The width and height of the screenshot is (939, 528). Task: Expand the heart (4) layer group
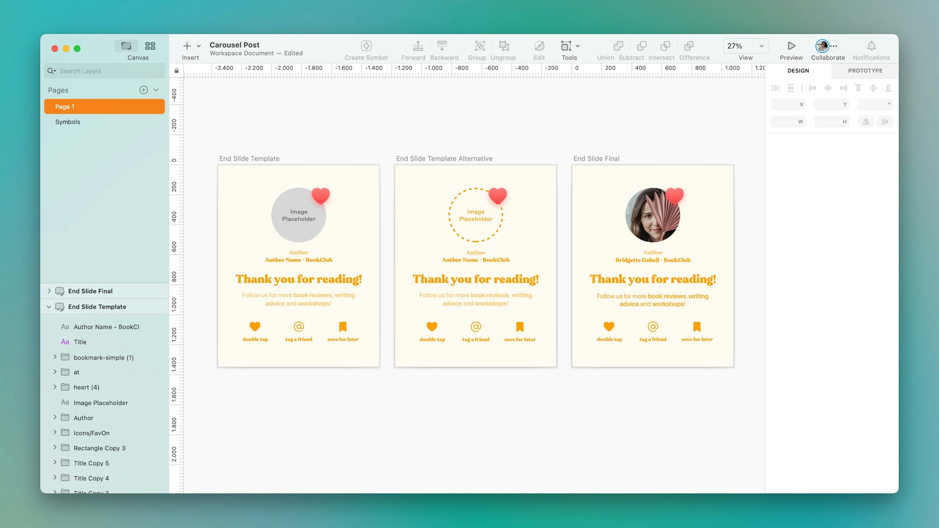pos(55,387)
